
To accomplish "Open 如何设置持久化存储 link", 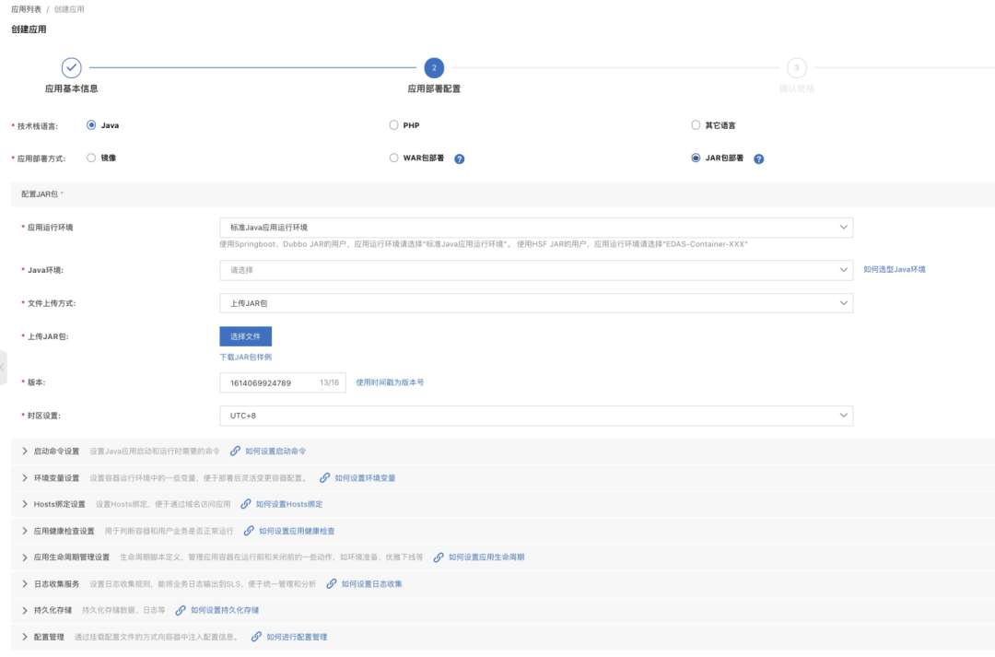I will click(225, 610).
